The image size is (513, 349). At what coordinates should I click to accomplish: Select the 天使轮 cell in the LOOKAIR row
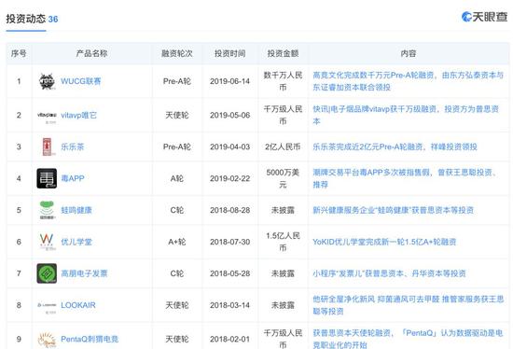click(176, 305)
